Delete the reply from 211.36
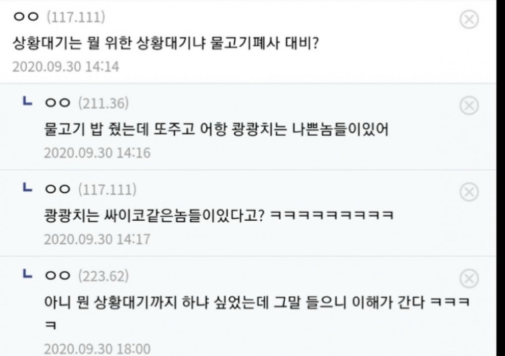The image size is (505, 356). point(469,106)
